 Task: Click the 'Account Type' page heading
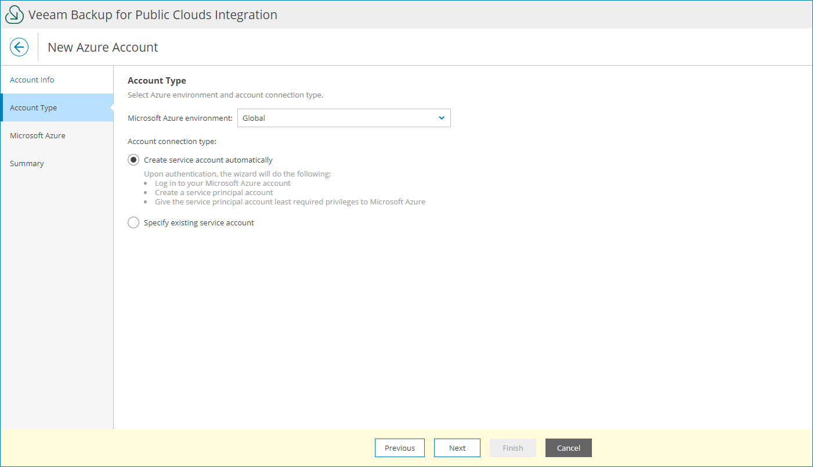(x=157, y=80)
